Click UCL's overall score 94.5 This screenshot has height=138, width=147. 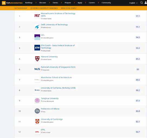(x=138, y=37)
